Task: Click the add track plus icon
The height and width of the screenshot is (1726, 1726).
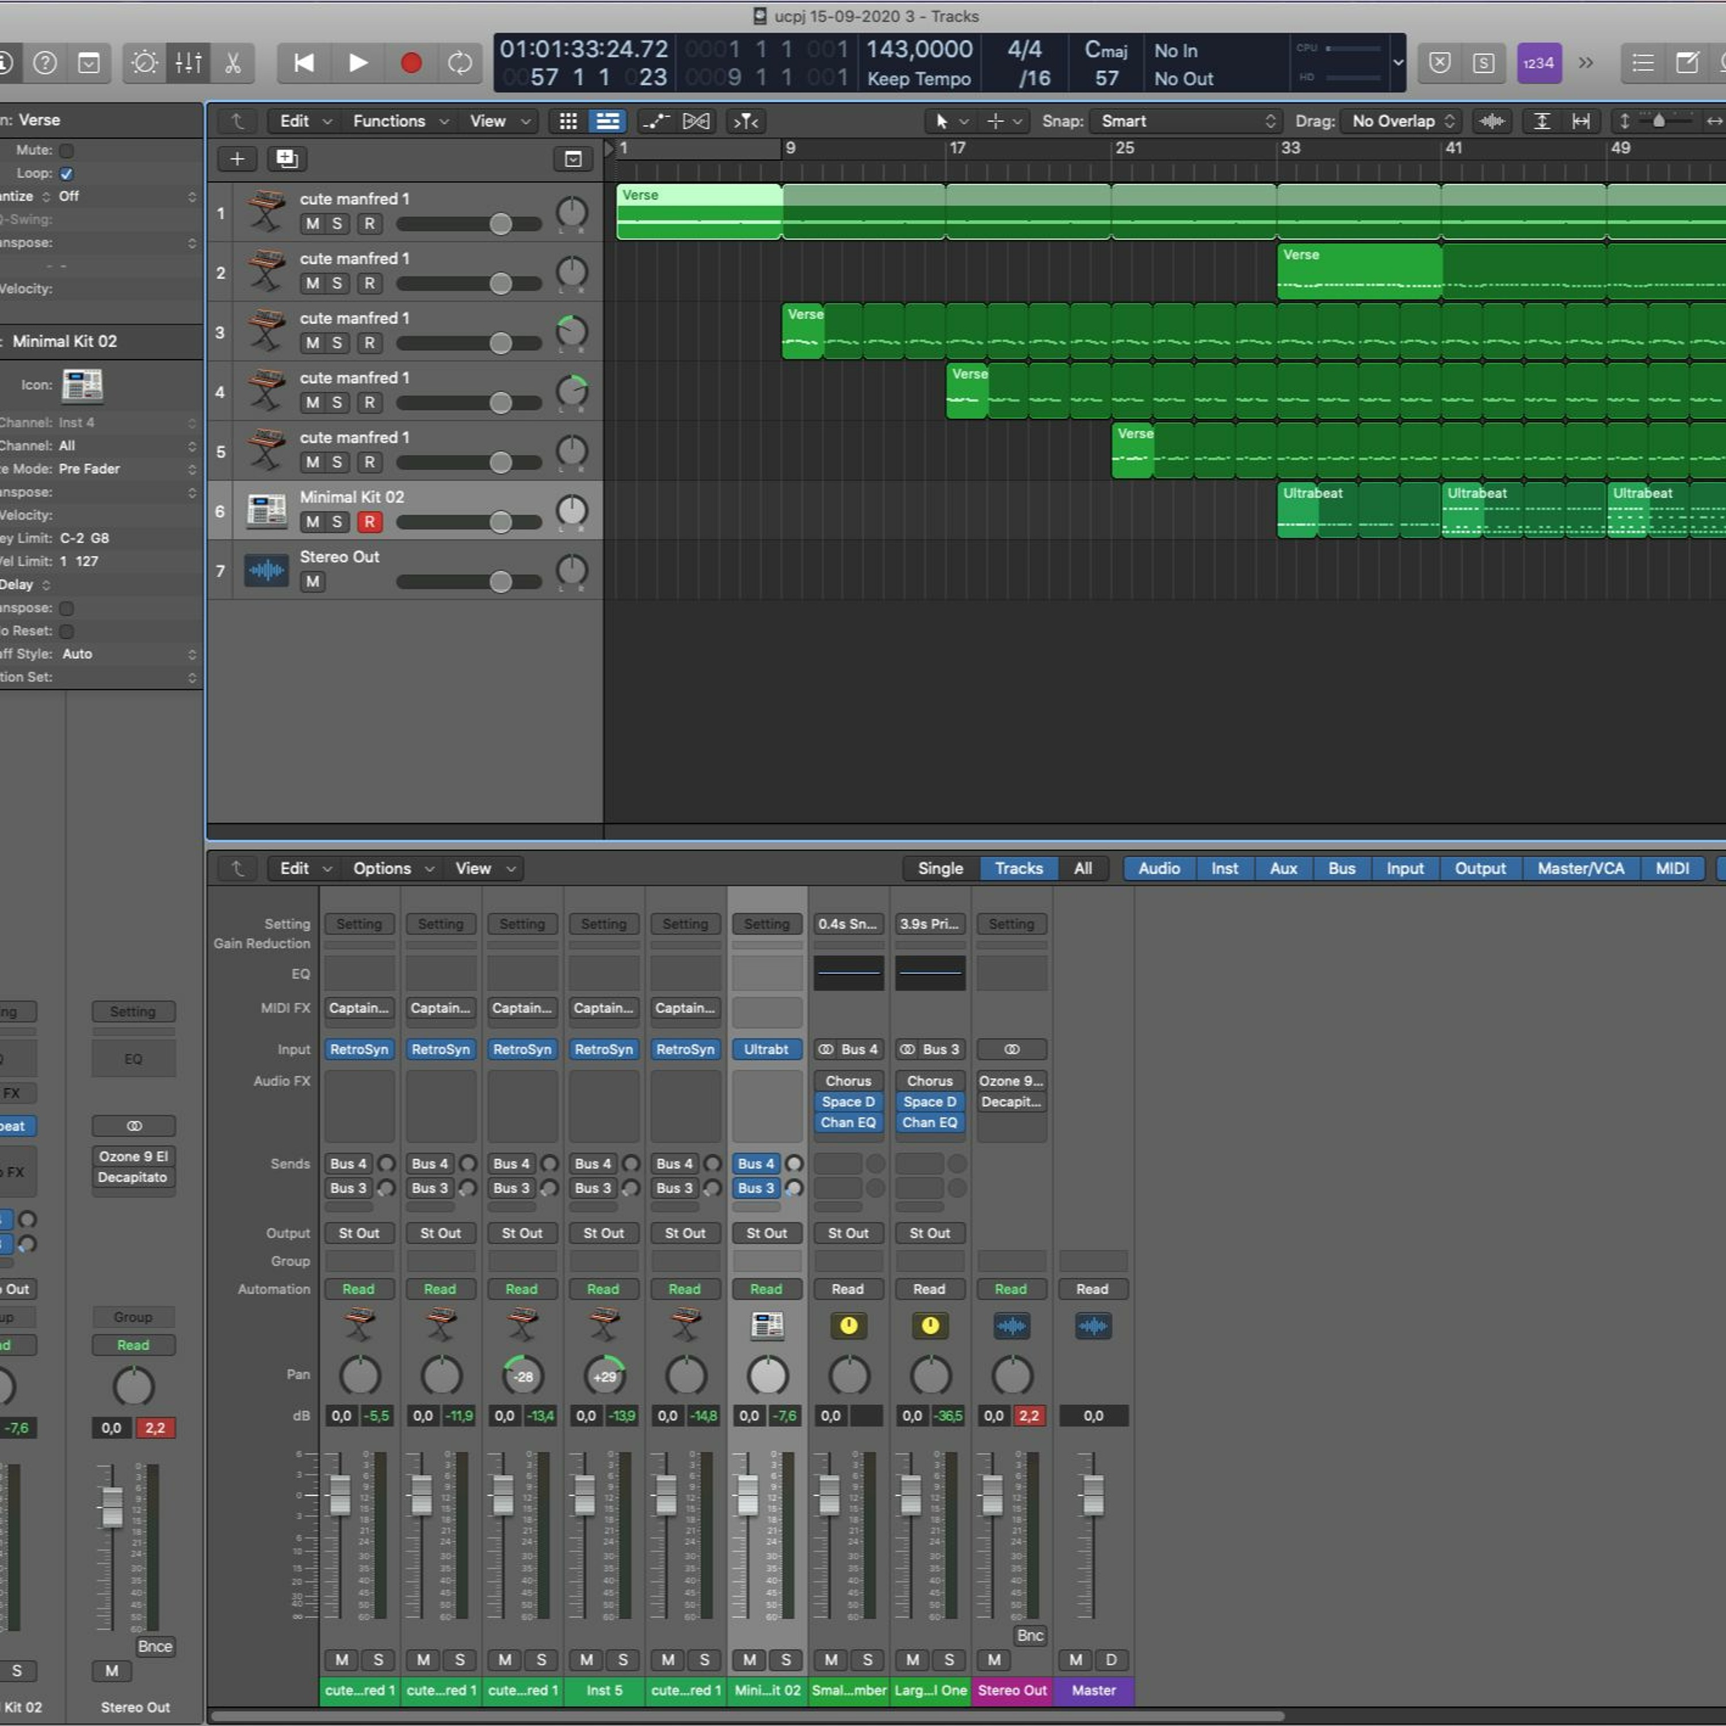Action: click(238, 159)
